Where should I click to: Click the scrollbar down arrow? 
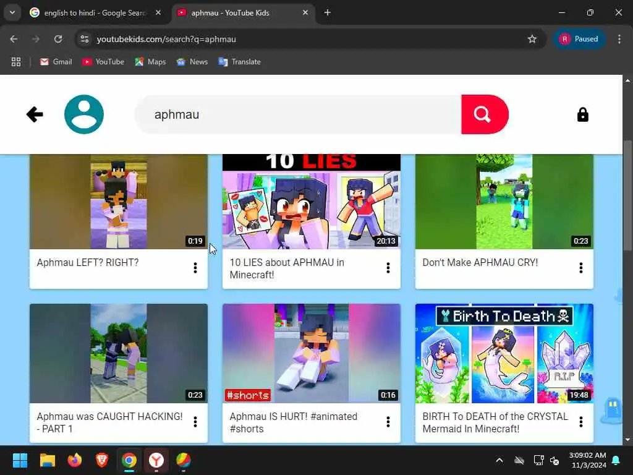click(627, 440)
